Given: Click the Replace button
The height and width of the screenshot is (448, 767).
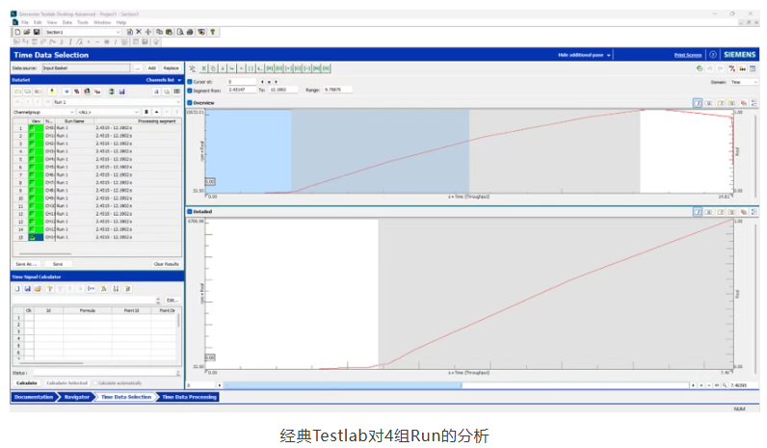Looking at the screenshot, I should [x=172, y=68].
